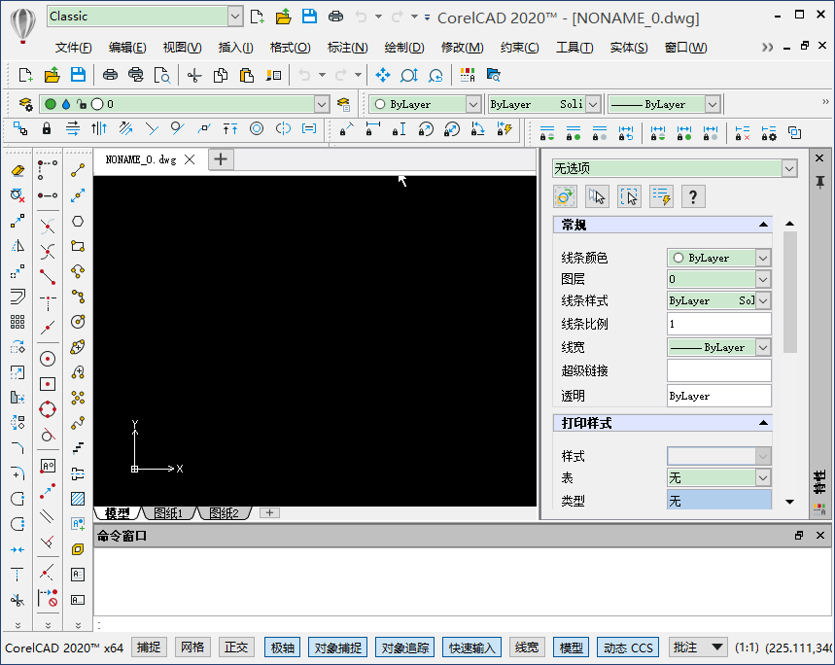The height and width of the screenshot is (665, 835).
Task: Add new drawing tab with plus button
Action: tap(221, 159)
